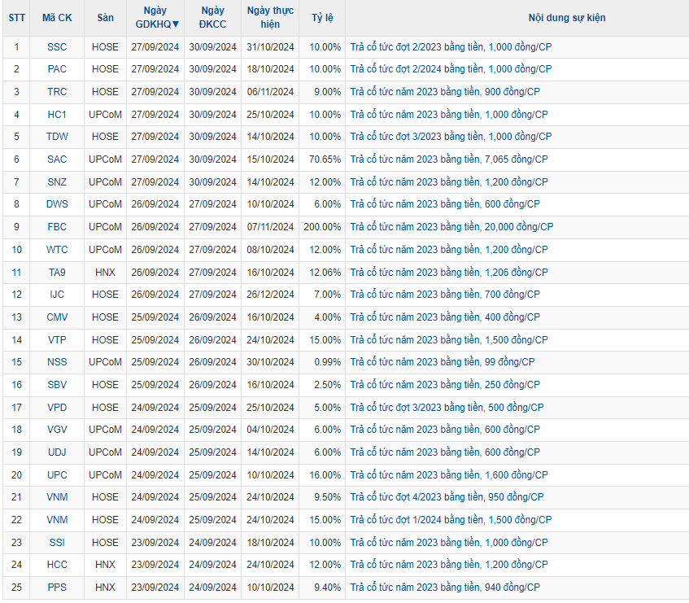Click the Mã CK column header
The height and width of the screenshot is (603, 689).
57,18
